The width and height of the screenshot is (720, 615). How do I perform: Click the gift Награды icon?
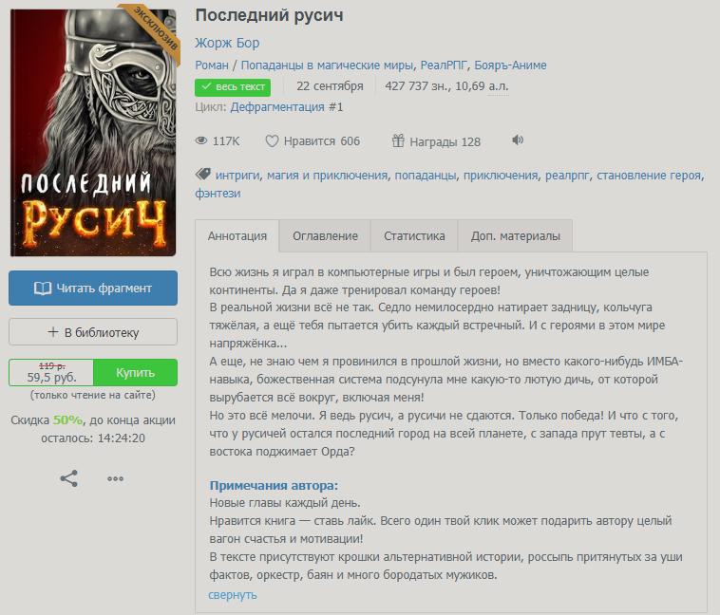pos(398,140)
